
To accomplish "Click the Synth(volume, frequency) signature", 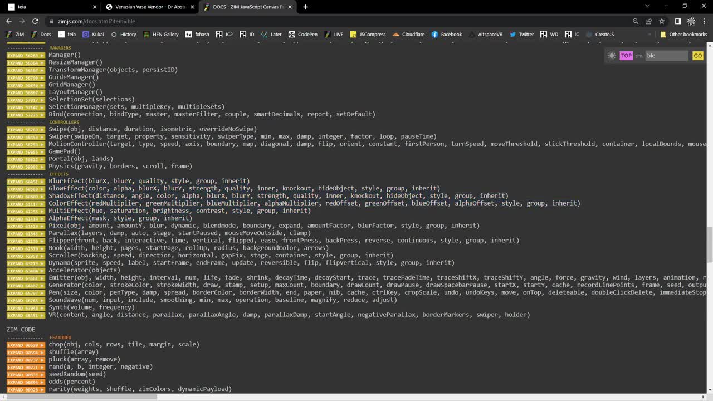I will click(x=91, y=307).
